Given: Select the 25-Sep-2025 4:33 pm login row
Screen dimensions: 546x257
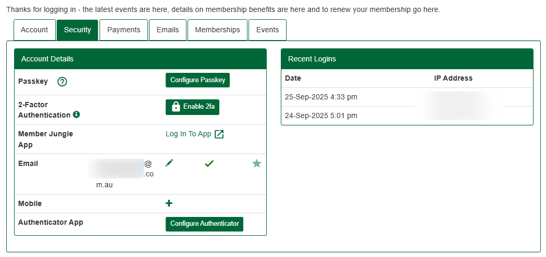Looking at the screenshot, I should pyautogui.click(x=321, y=97).
